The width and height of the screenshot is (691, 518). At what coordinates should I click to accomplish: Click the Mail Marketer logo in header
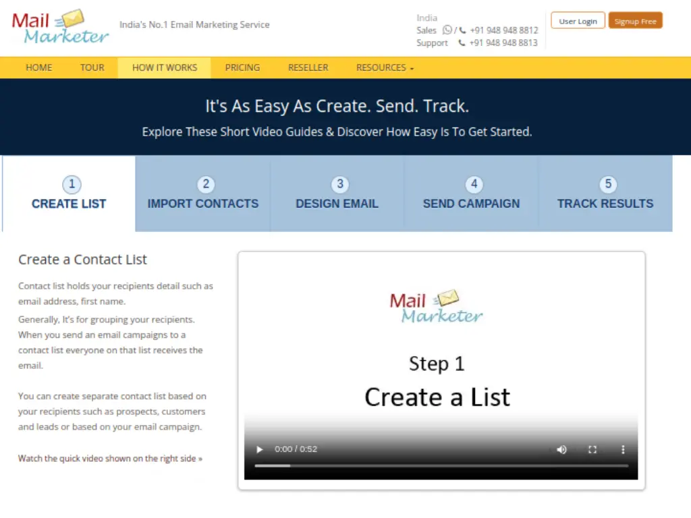coord(60,27)
